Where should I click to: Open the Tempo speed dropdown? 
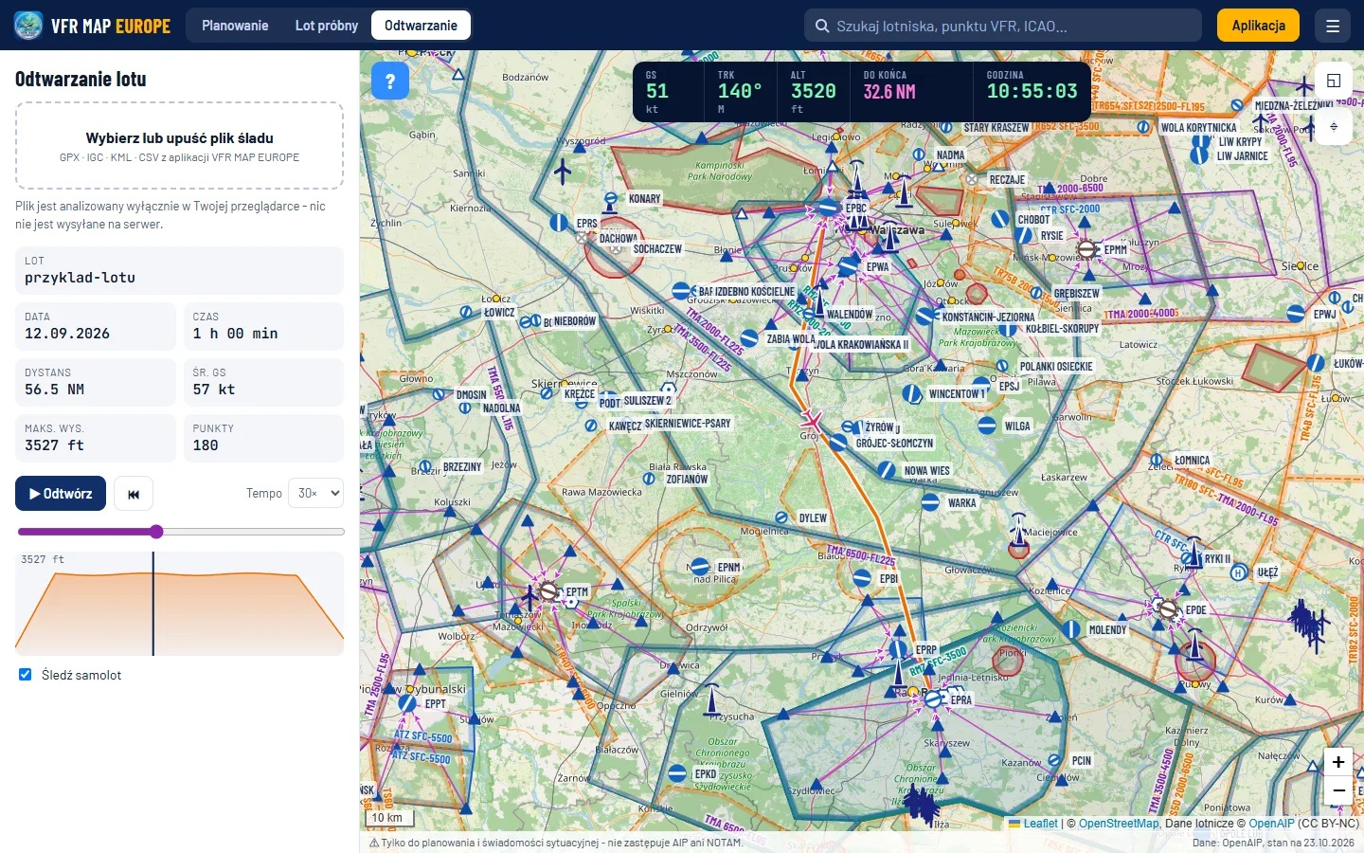[x=315, y=493]
